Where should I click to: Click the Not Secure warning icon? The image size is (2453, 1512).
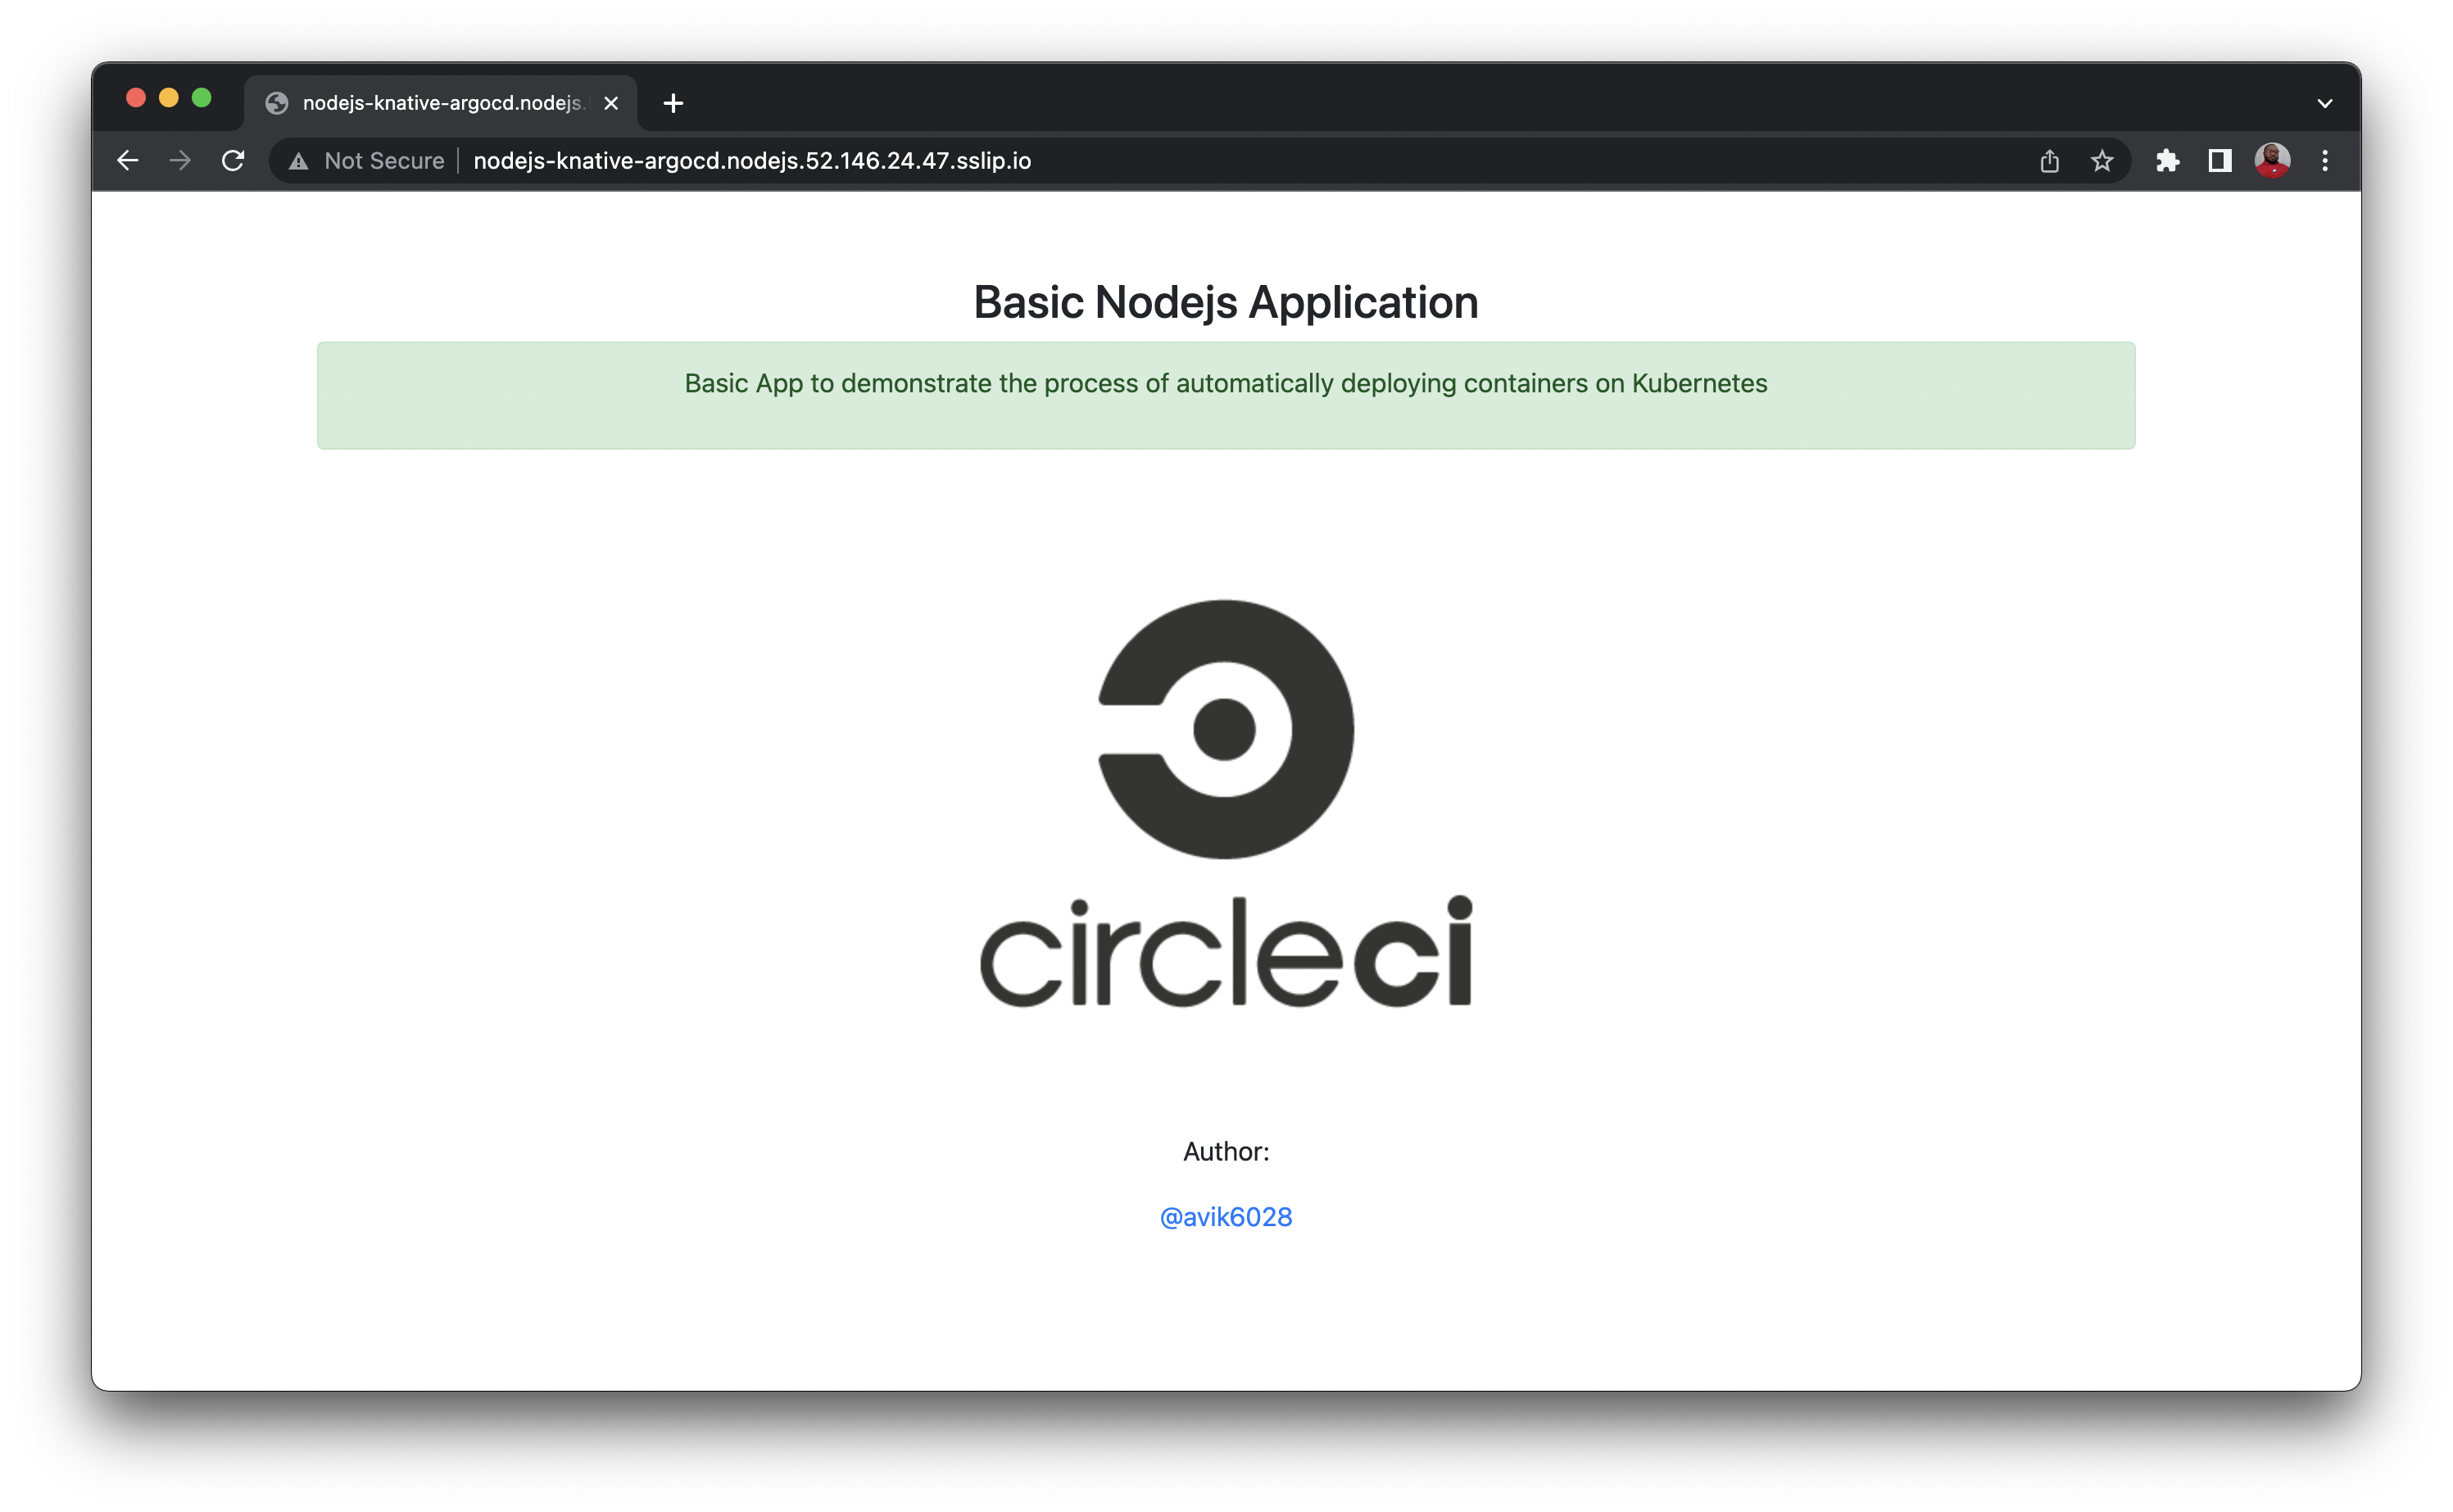pyautogui.click(x=299, y=161)
